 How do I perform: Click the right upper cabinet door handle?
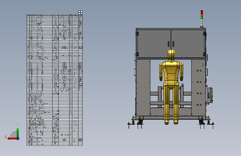(173, 44)
